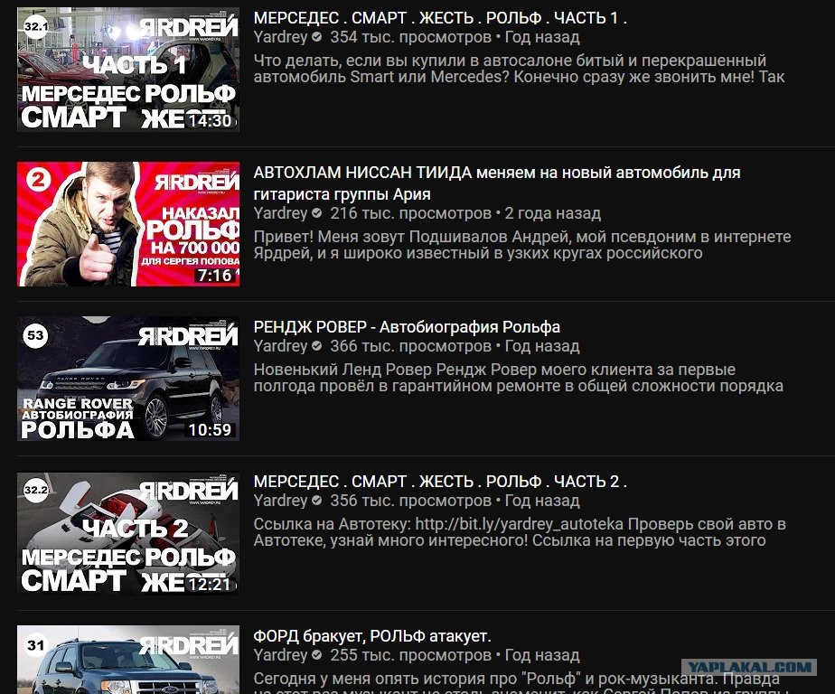
Task: Open title 'РЕНДЖ РОВЕР - Автобиография Рольфа'
Action: point(407,327)
